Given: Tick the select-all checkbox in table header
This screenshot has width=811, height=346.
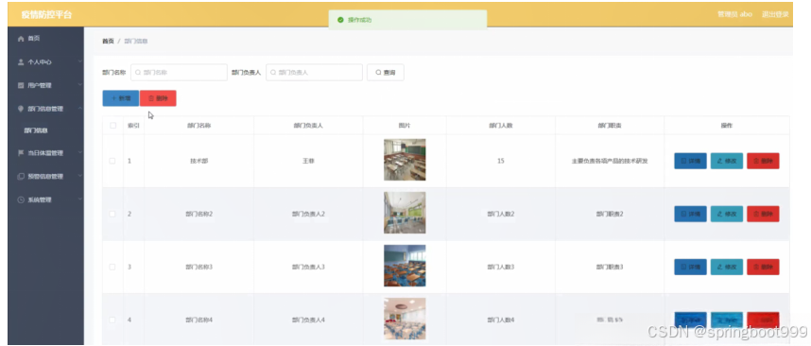Looking at the screenshot, I should [x=112, y=125].
